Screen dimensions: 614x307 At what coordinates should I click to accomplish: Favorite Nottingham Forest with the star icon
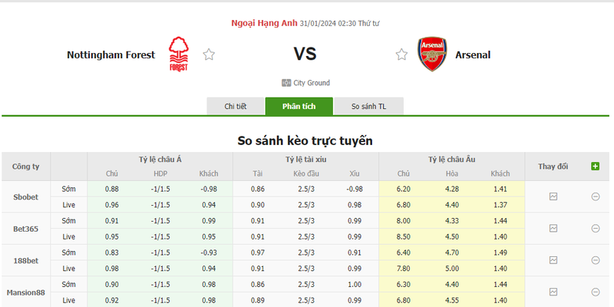point(209,54)
